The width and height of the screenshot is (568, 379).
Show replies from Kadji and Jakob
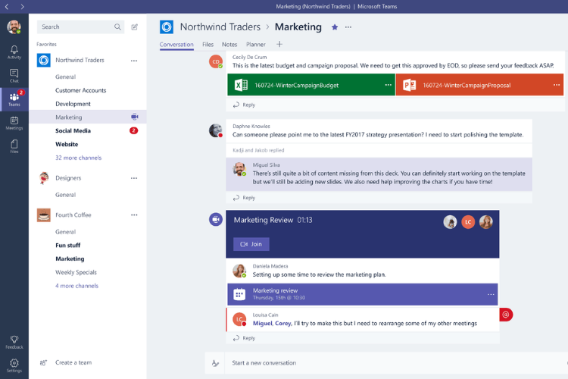[x=258, y=150]
